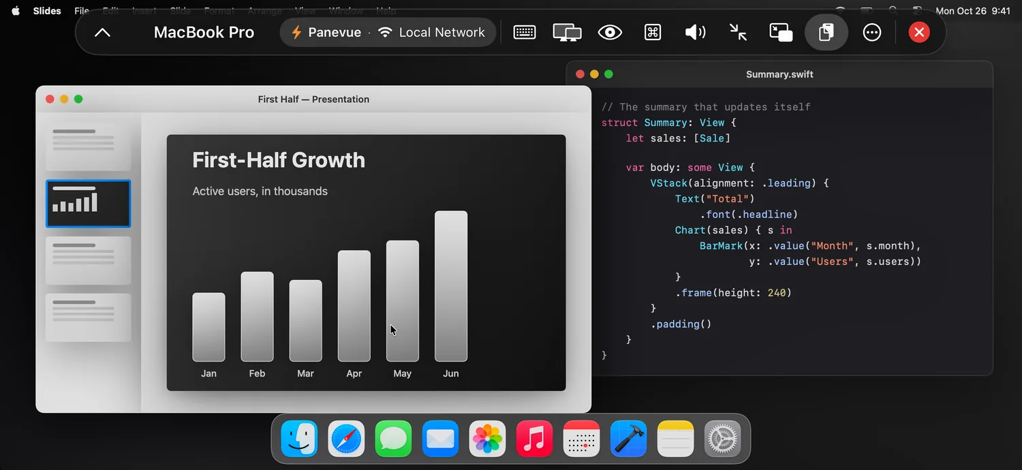Image resolution: width=1022 pixels, height=470 pixels.
Task: Click the comment 'The summary that updates itself'
Action: 706,107
